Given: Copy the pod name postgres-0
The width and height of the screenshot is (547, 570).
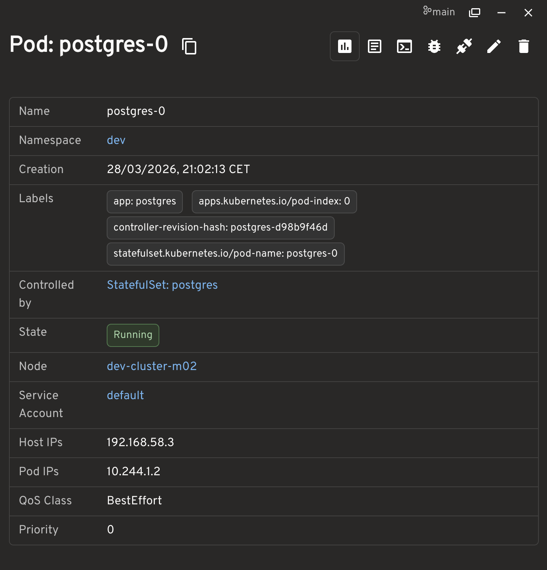Looking at the screenshot, I should click(190, 46).
